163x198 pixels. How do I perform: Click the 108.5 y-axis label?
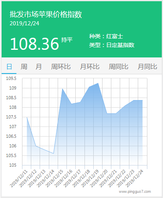pyautogui.click(x=11, y=98)
